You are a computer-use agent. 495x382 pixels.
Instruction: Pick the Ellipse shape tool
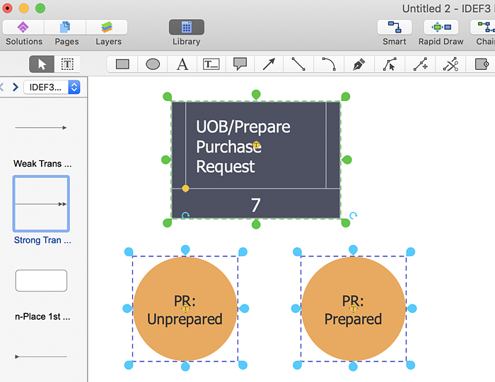(x=153, y=64)
